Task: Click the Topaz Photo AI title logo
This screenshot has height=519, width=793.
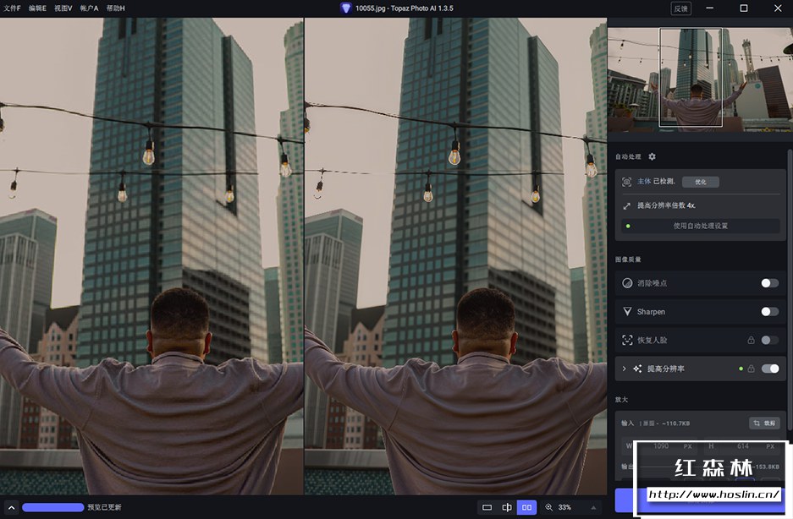Action: click(346, 8)
